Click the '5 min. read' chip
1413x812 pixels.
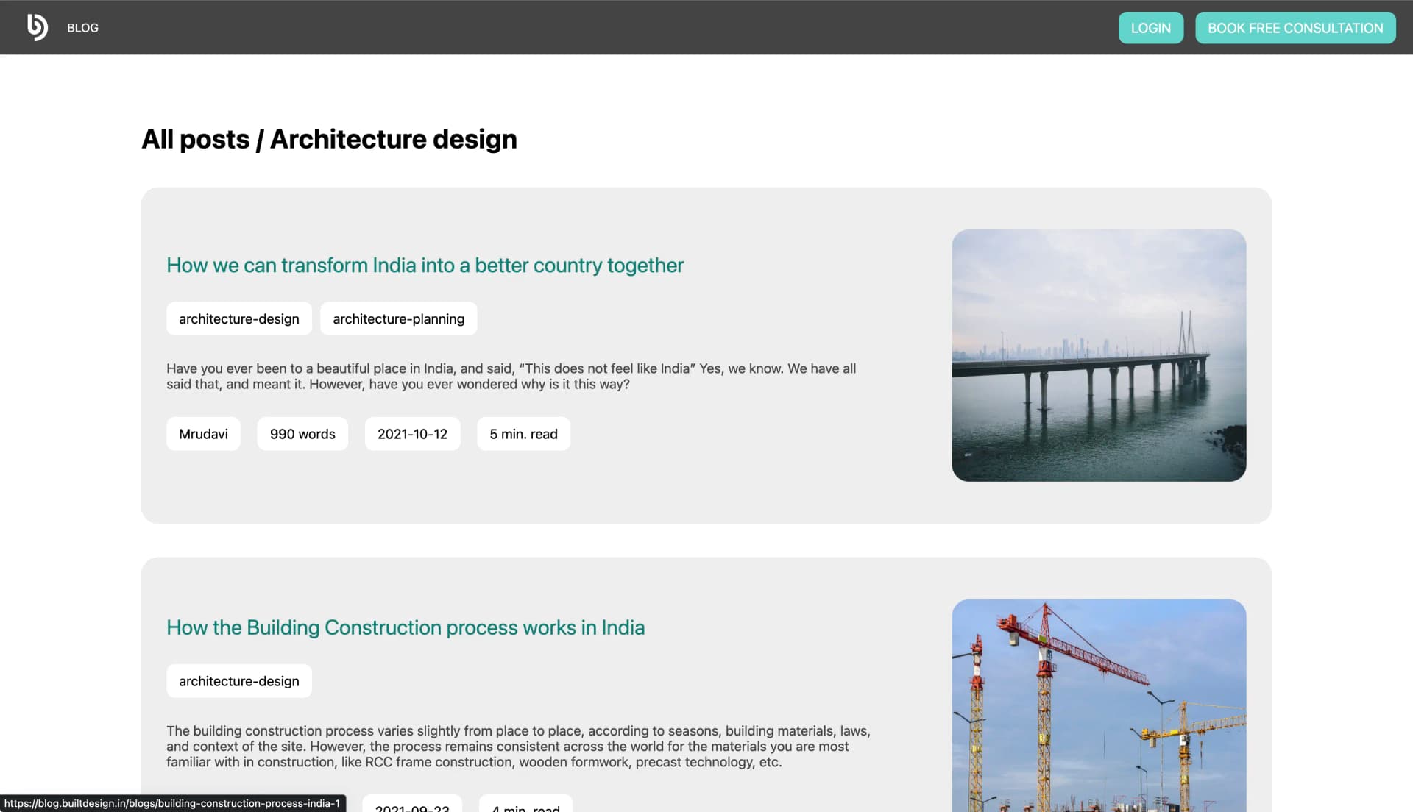point(523,434)
